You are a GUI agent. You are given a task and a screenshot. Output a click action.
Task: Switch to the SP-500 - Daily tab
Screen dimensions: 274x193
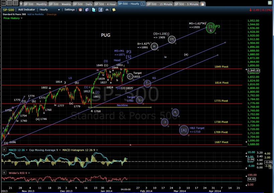click(83, 4)
